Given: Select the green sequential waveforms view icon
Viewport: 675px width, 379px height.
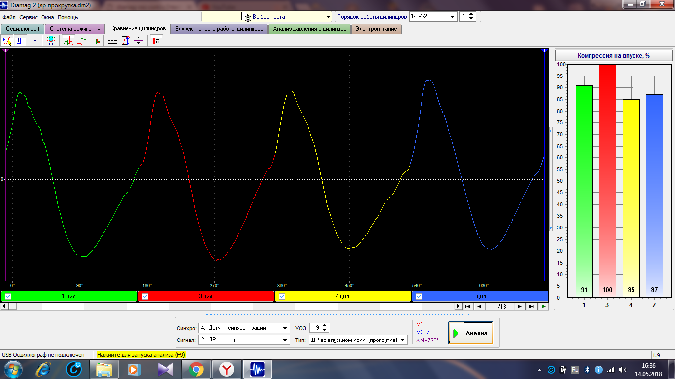Looking at the screenshot, I should [x=69, y=41].
